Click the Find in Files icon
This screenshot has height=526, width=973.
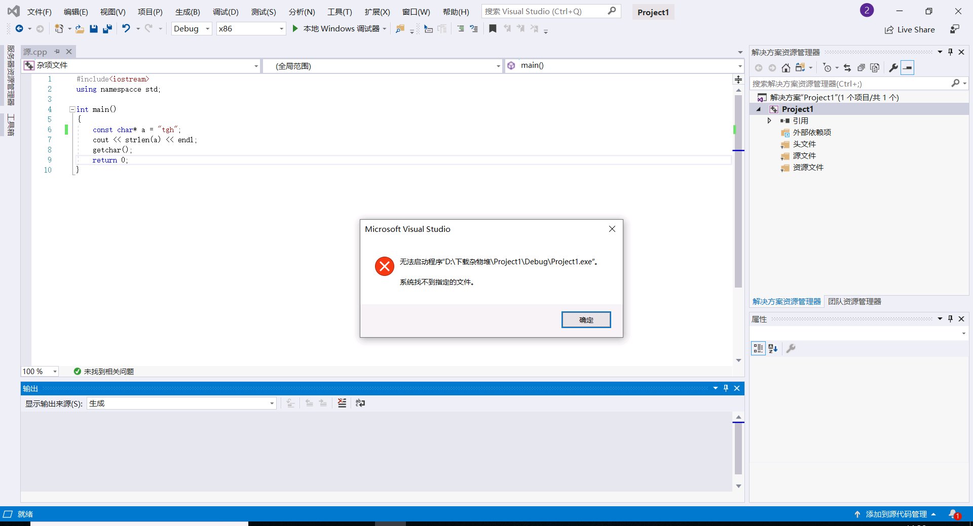pos(400,29)
